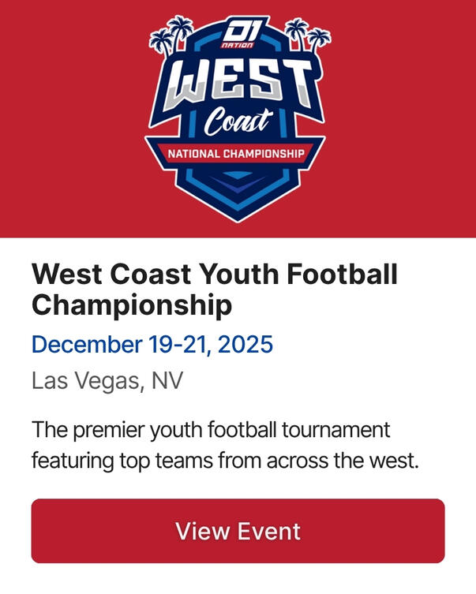Click the script Coast text in the shield

[237, 122]
